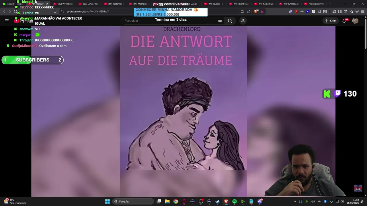Image resolution: width=367 pixels, height=206 pixels.
Task: Switch to the 'LEALL' browser tab
Action: pyautogui.click(x=89, y=4)
